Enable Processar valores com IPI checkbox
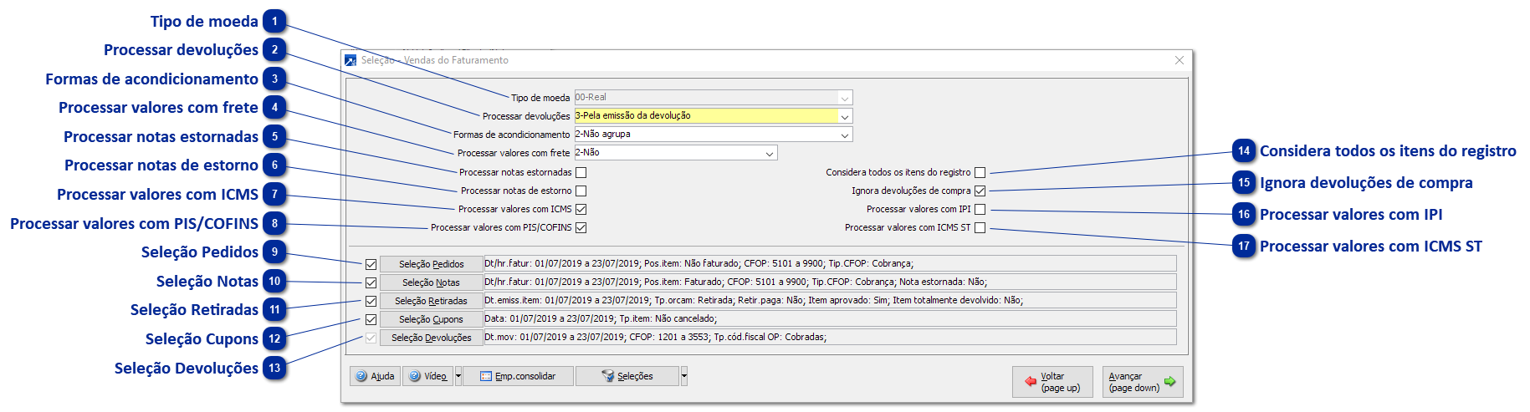This screenshot has height=412, width=1530. 980,209
